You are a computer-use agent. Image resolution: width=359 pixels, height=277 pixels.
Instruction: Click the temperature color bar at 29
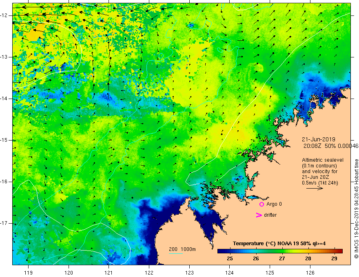pyautogui.click(x=334, y=251)
